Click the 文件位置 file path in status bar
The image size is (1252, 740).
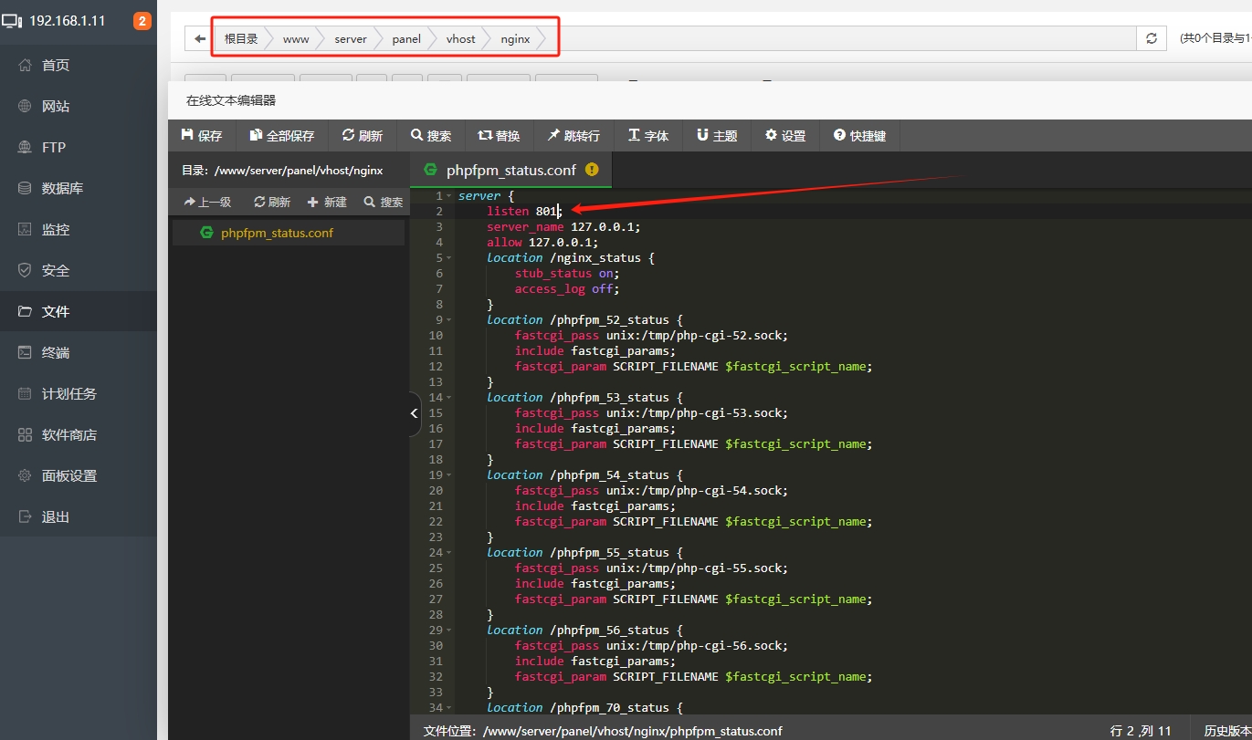pos(603,731)
